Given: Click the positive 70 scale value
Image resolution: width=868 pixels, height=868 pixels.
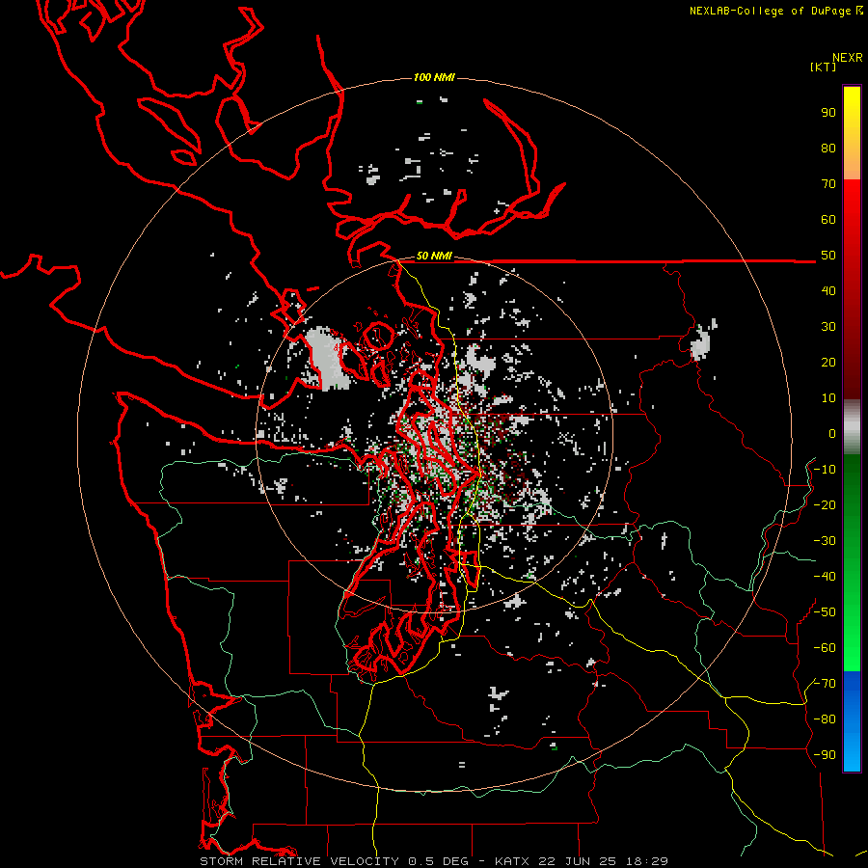Looking at the screenshot, I should (x=828, y=184).
